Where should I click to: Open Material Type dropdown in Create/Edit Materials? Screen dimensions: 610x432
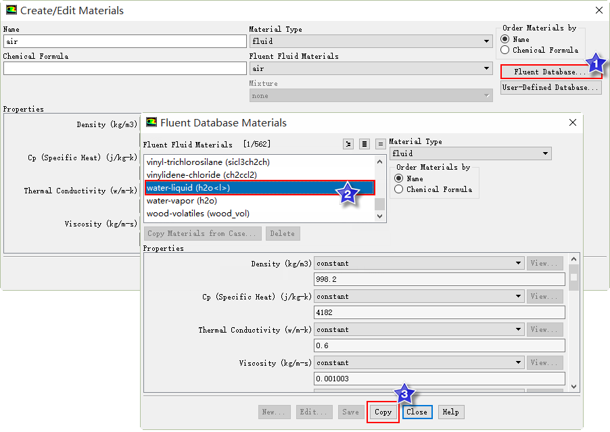pyautogui.click(x=371, y=41)
